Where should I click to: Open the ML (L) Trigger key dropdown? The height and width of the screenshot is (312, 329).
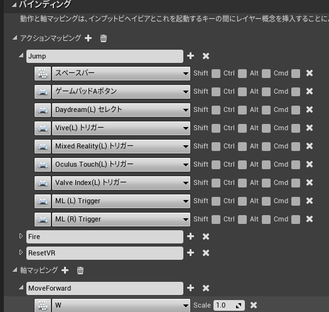[x=121, y=201]
